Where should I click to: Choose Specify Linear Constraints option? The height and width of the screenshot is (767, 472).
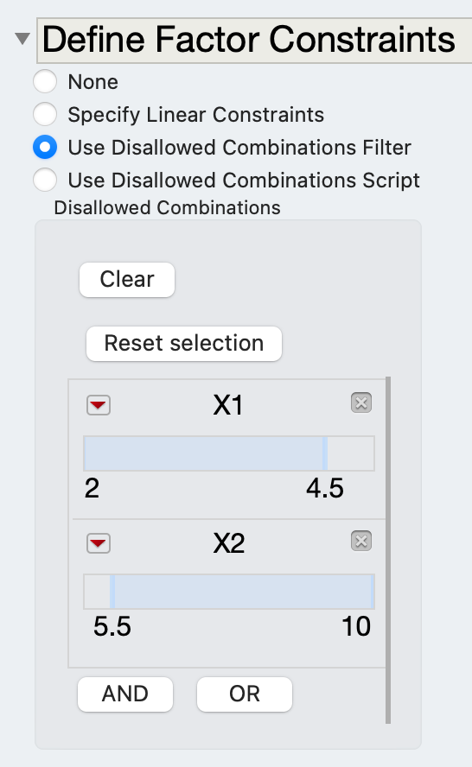tap(45, 115)
